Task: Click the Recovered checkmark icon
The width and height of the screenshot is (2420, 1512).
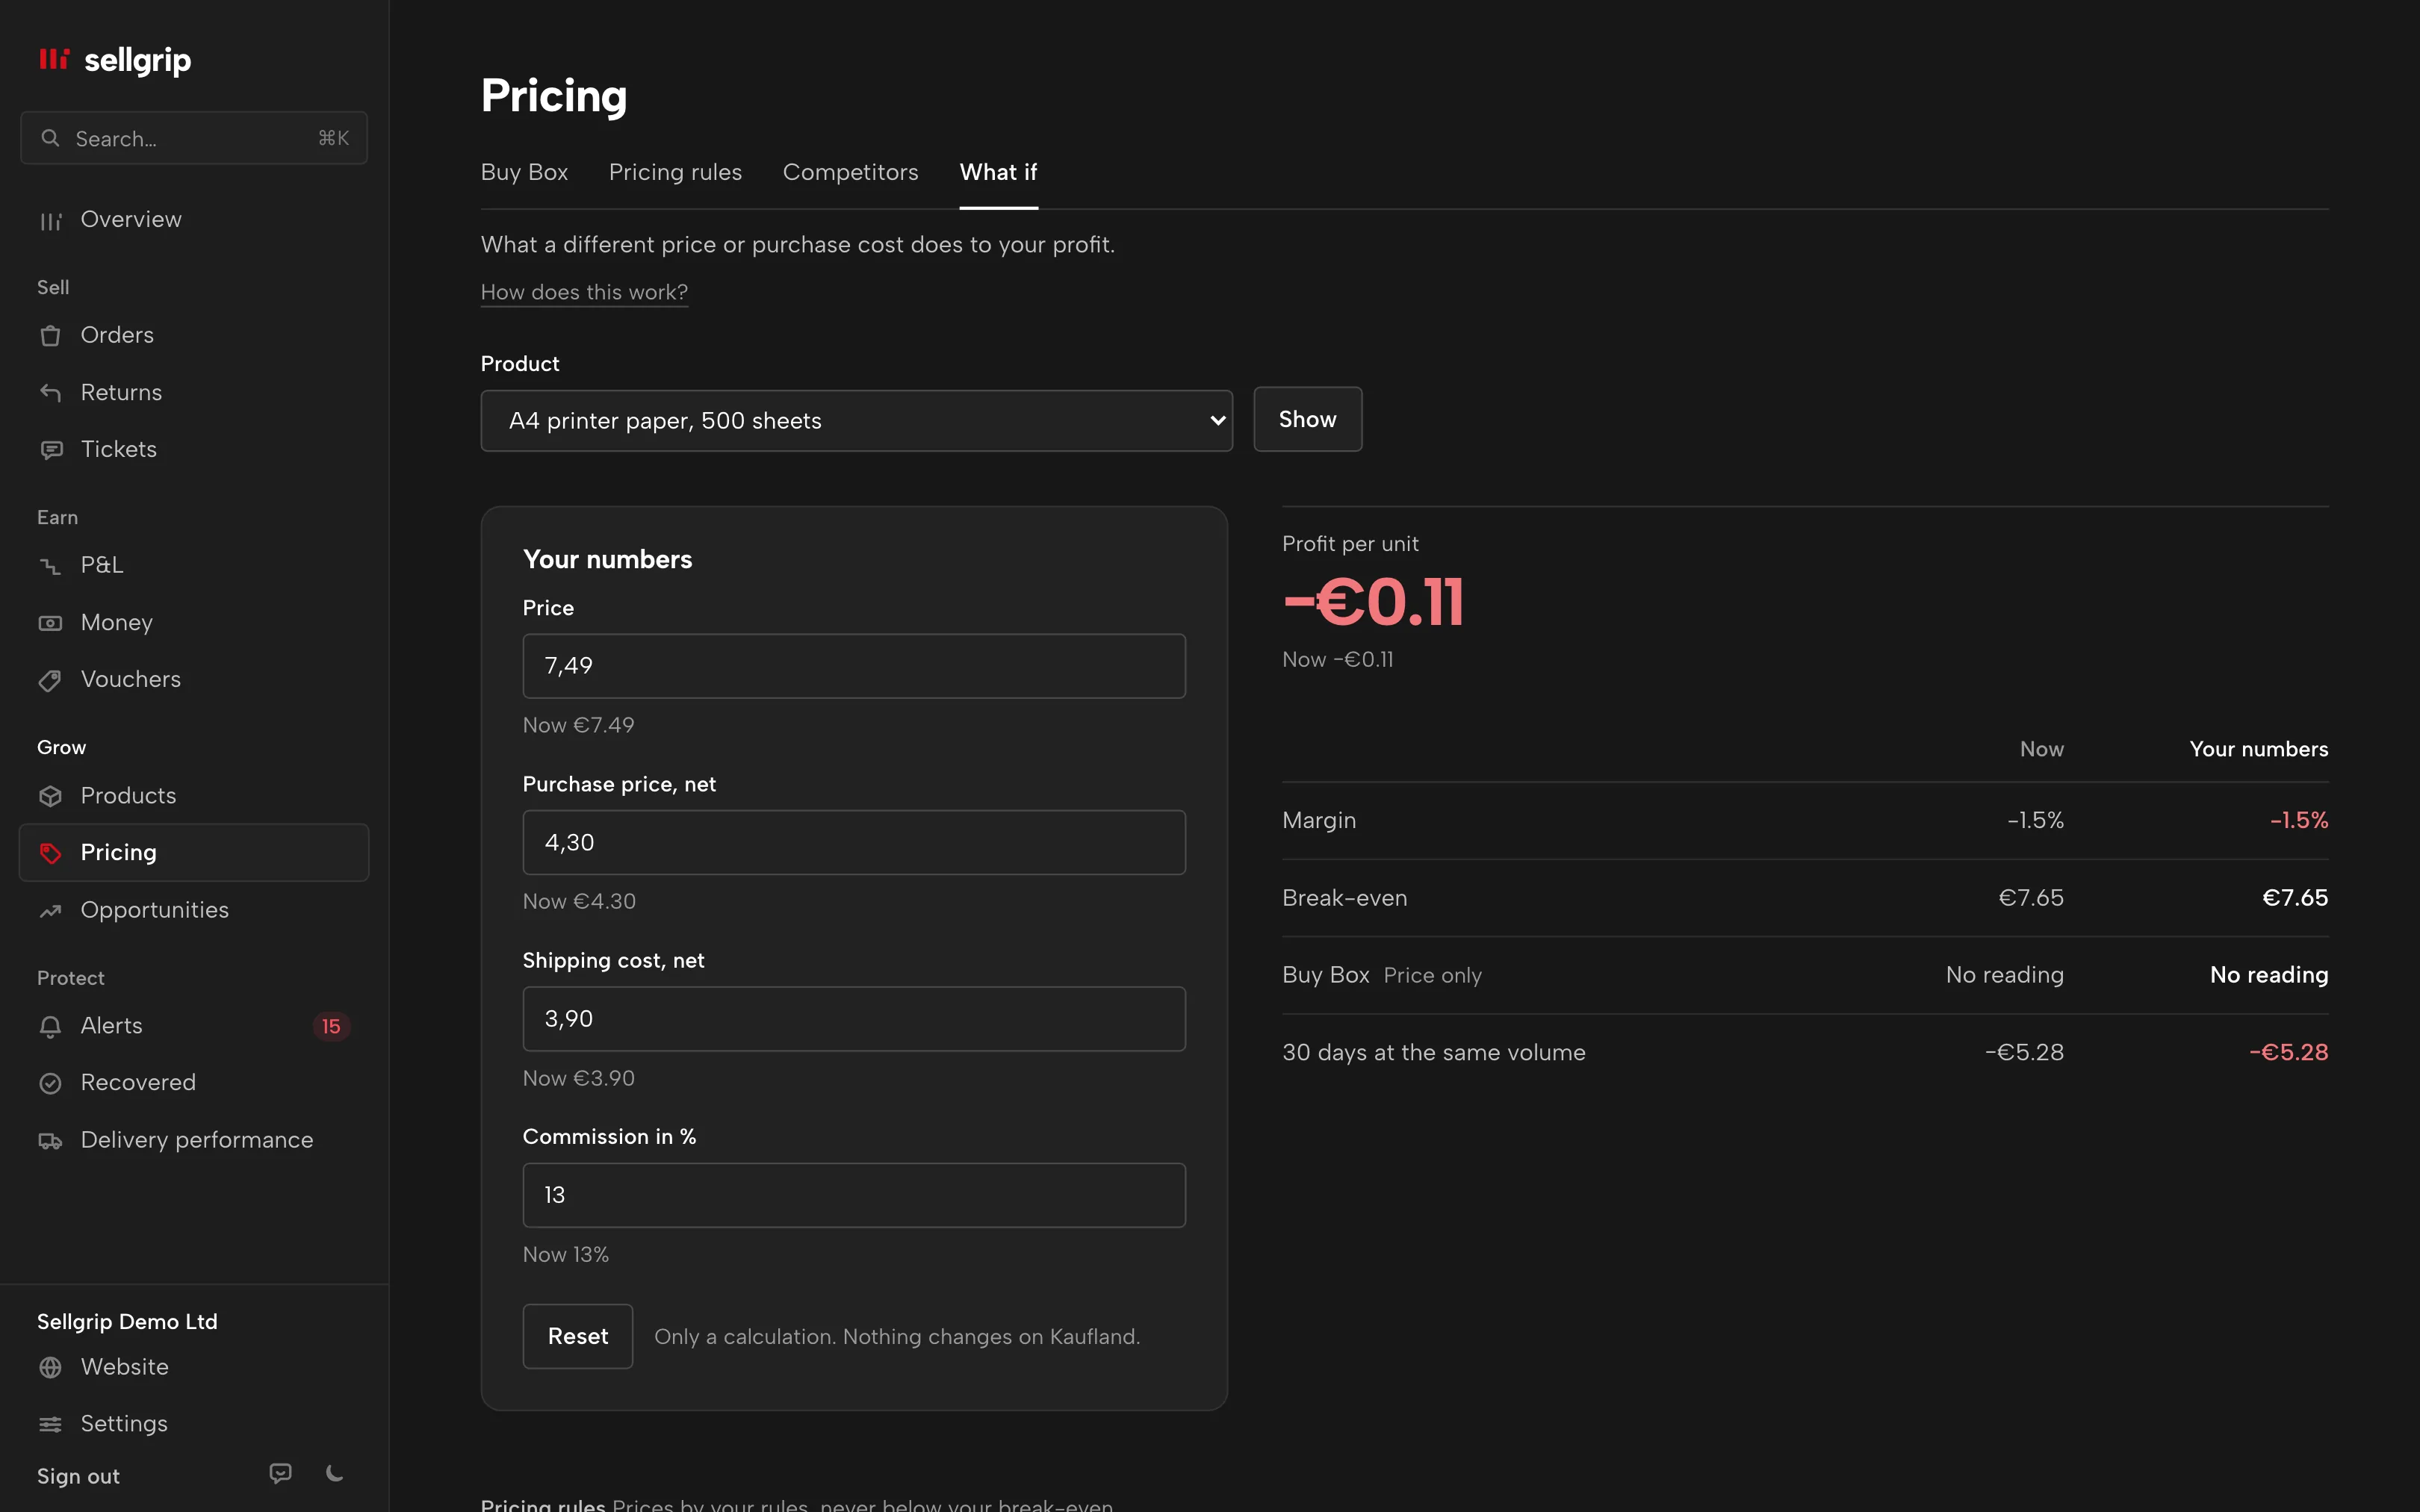Action: tap(50, 1083)
